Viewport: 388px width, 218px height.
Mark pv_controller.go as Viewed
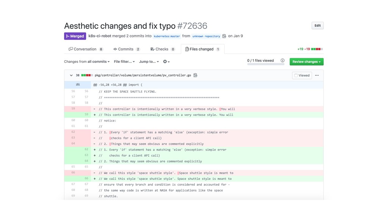pos(302,75)
